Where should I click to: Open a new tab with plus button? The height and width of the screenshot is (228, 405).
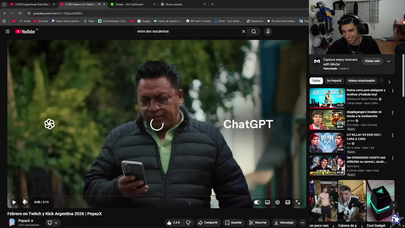point(212,4)
